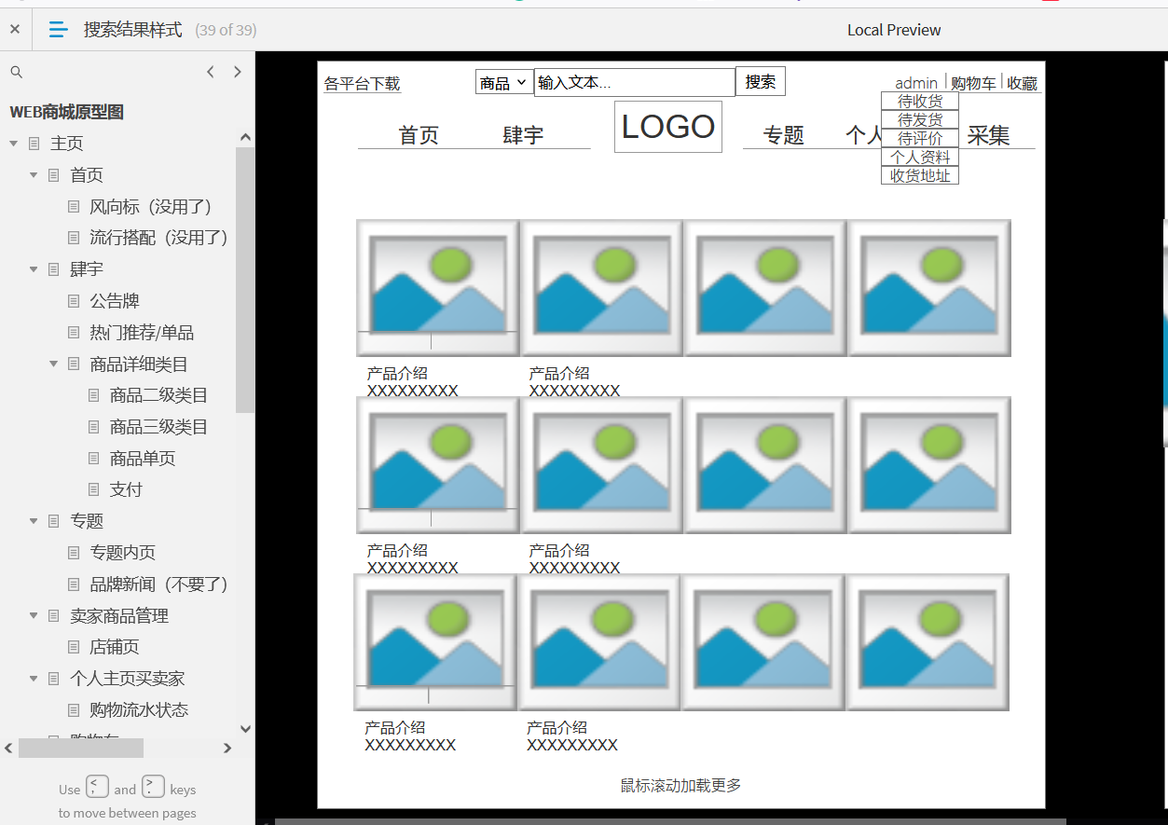Click the WEB商城原型图 project title

pyautogui.click(x=67, y=112)
